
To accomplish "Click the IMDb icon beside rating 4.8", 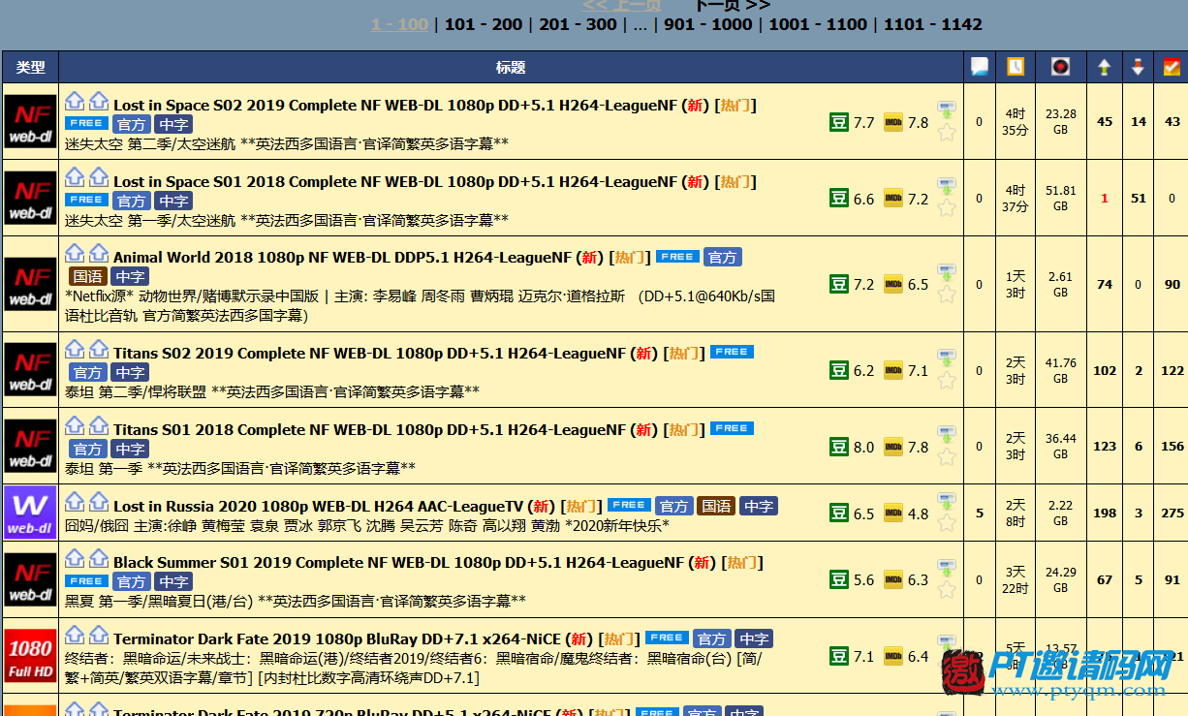I will (x=893, y=514).
